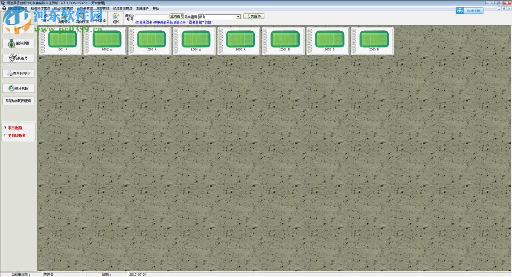Image resolution: width=512 pixels, height=277 pixels.
Task: Open 账单补打印 bill reprint
Action: point(18,73)
